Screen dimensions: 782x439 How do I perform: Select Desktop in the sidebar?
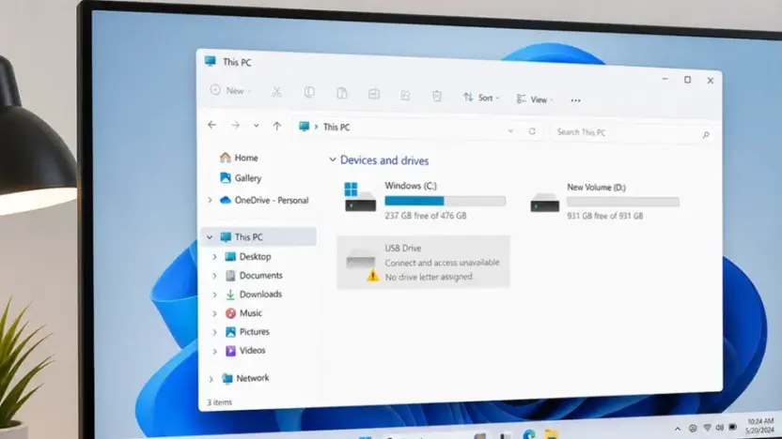pos(248,256)
